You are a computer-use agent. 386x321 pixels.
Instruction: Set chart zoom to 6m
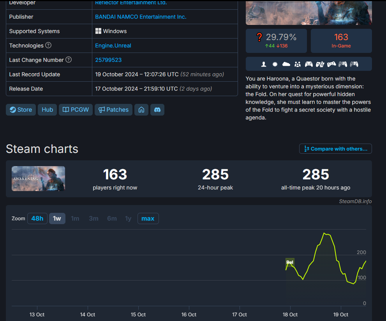point(112,218)
